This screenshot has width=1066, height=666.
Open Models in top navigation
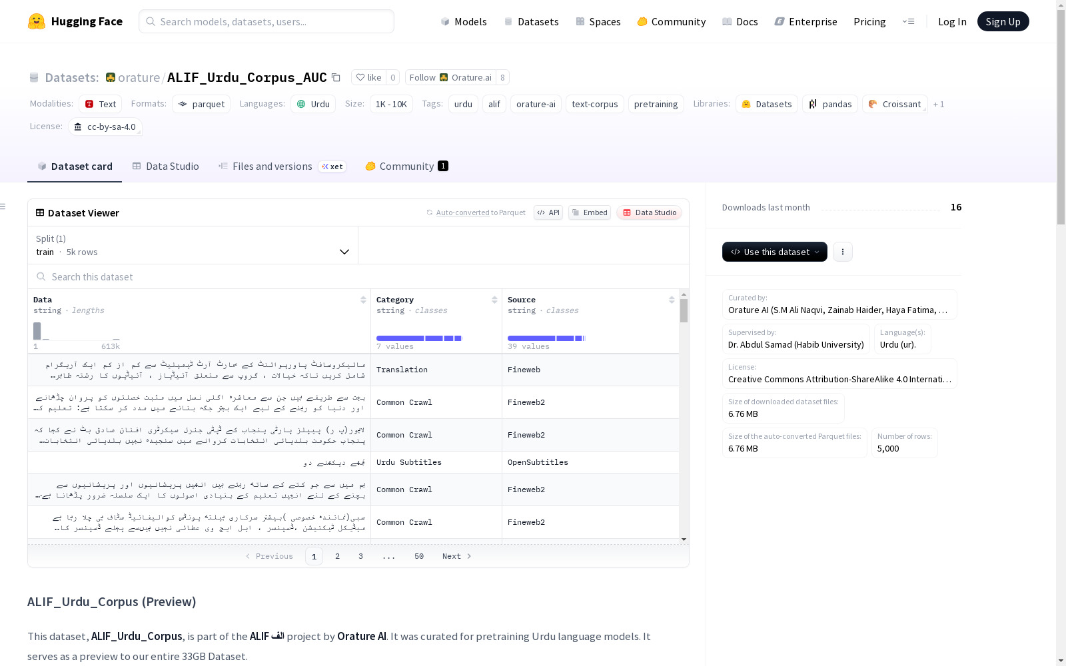click(464, 21)
